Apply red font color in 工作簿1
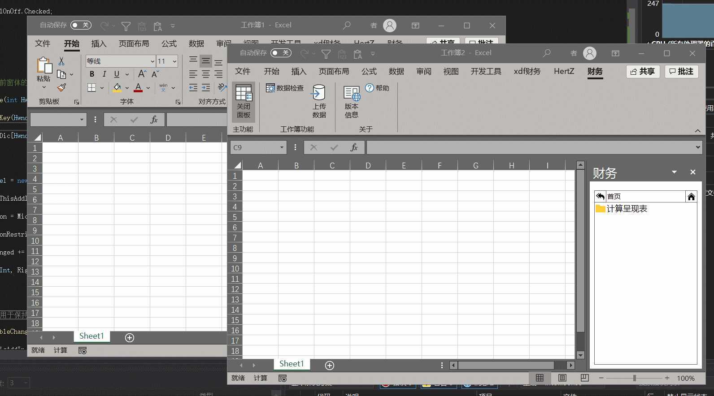The image size is (714, 396). (x=138, y=88)
